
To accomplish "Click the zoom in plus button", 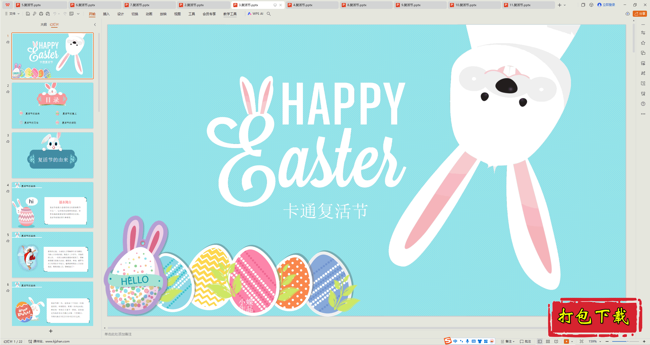I will point(644,341).
